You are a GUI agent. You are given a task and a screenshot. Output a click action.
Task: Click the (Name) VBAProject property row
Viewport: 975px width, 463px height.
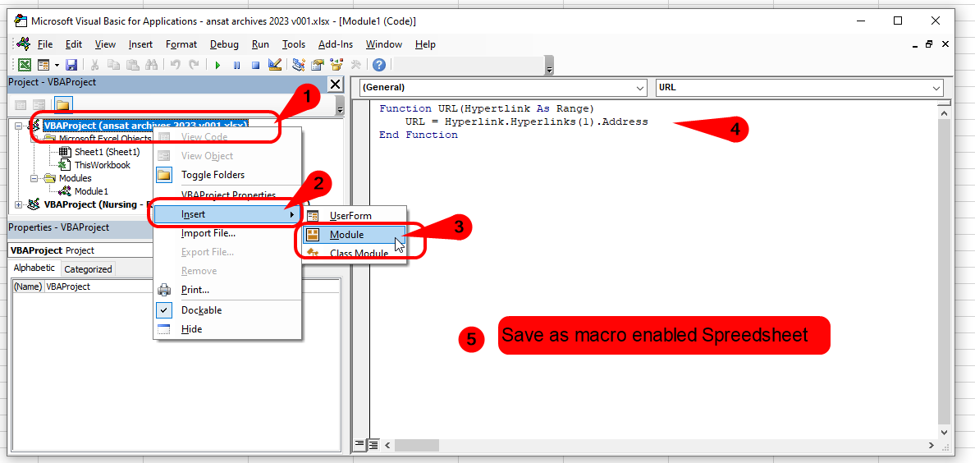click(x=176, y=287)
